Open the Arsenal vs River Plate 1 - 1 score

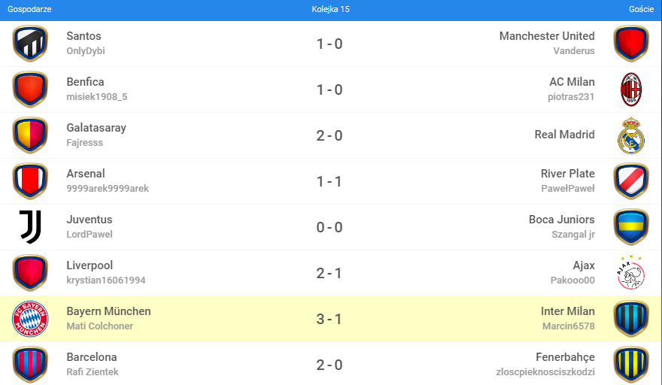329,181
